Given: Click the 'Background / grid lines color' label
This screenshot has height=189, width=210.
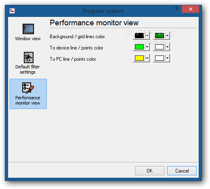Looking at the screenshot, I should point(77,37).
